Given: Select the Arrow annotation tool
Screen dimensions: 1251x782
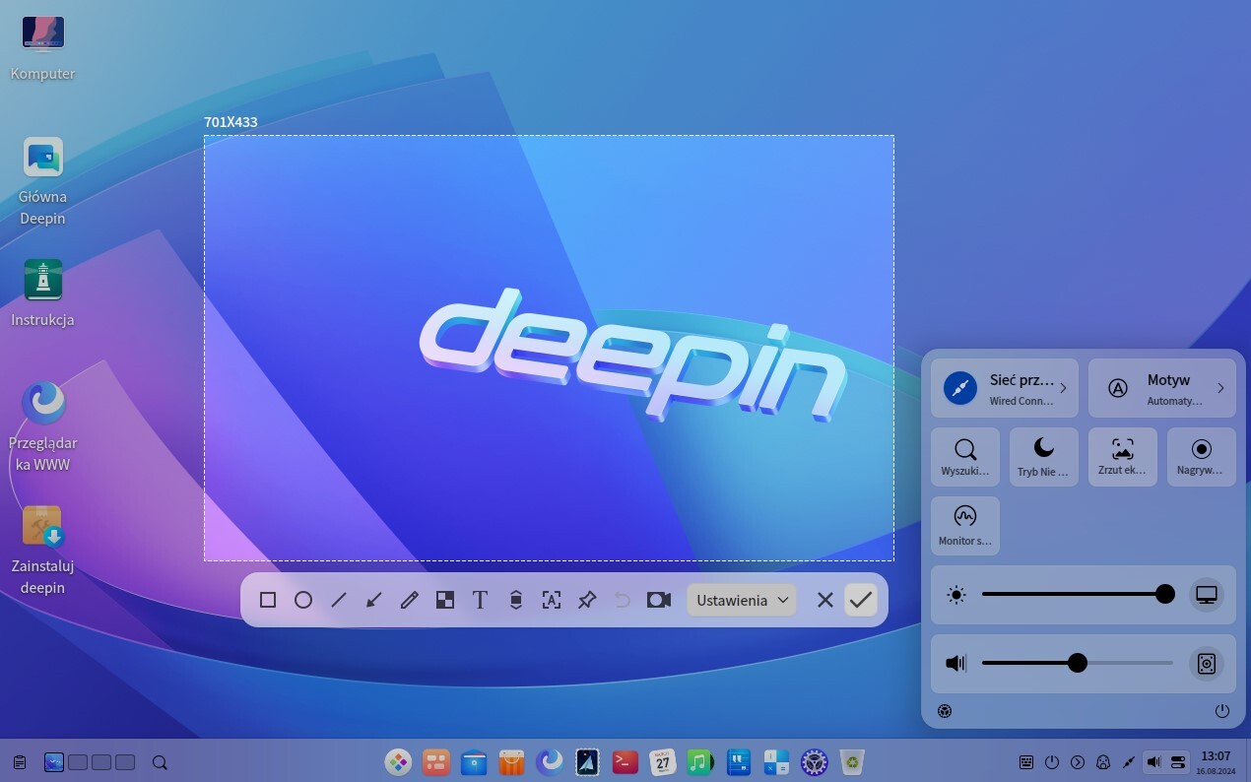Looking at the screenshot, I should 374,600.
